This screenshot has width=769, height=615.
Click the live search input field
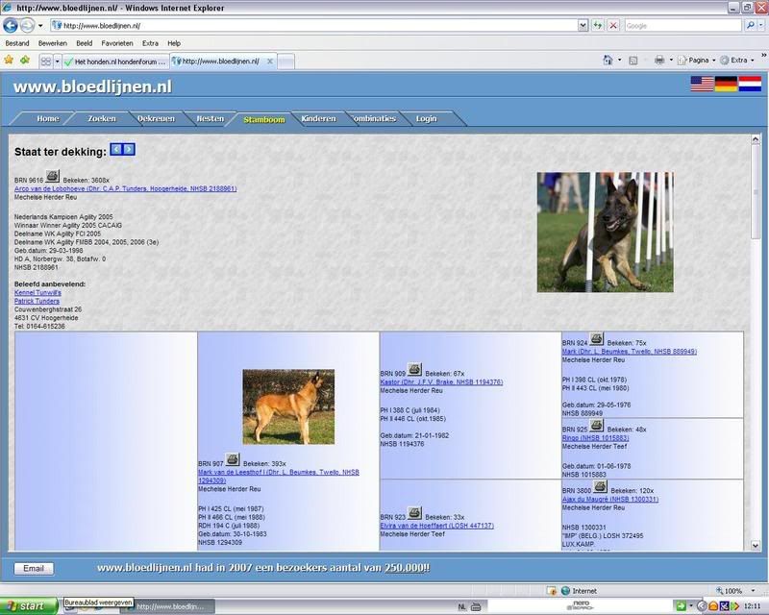682,26
